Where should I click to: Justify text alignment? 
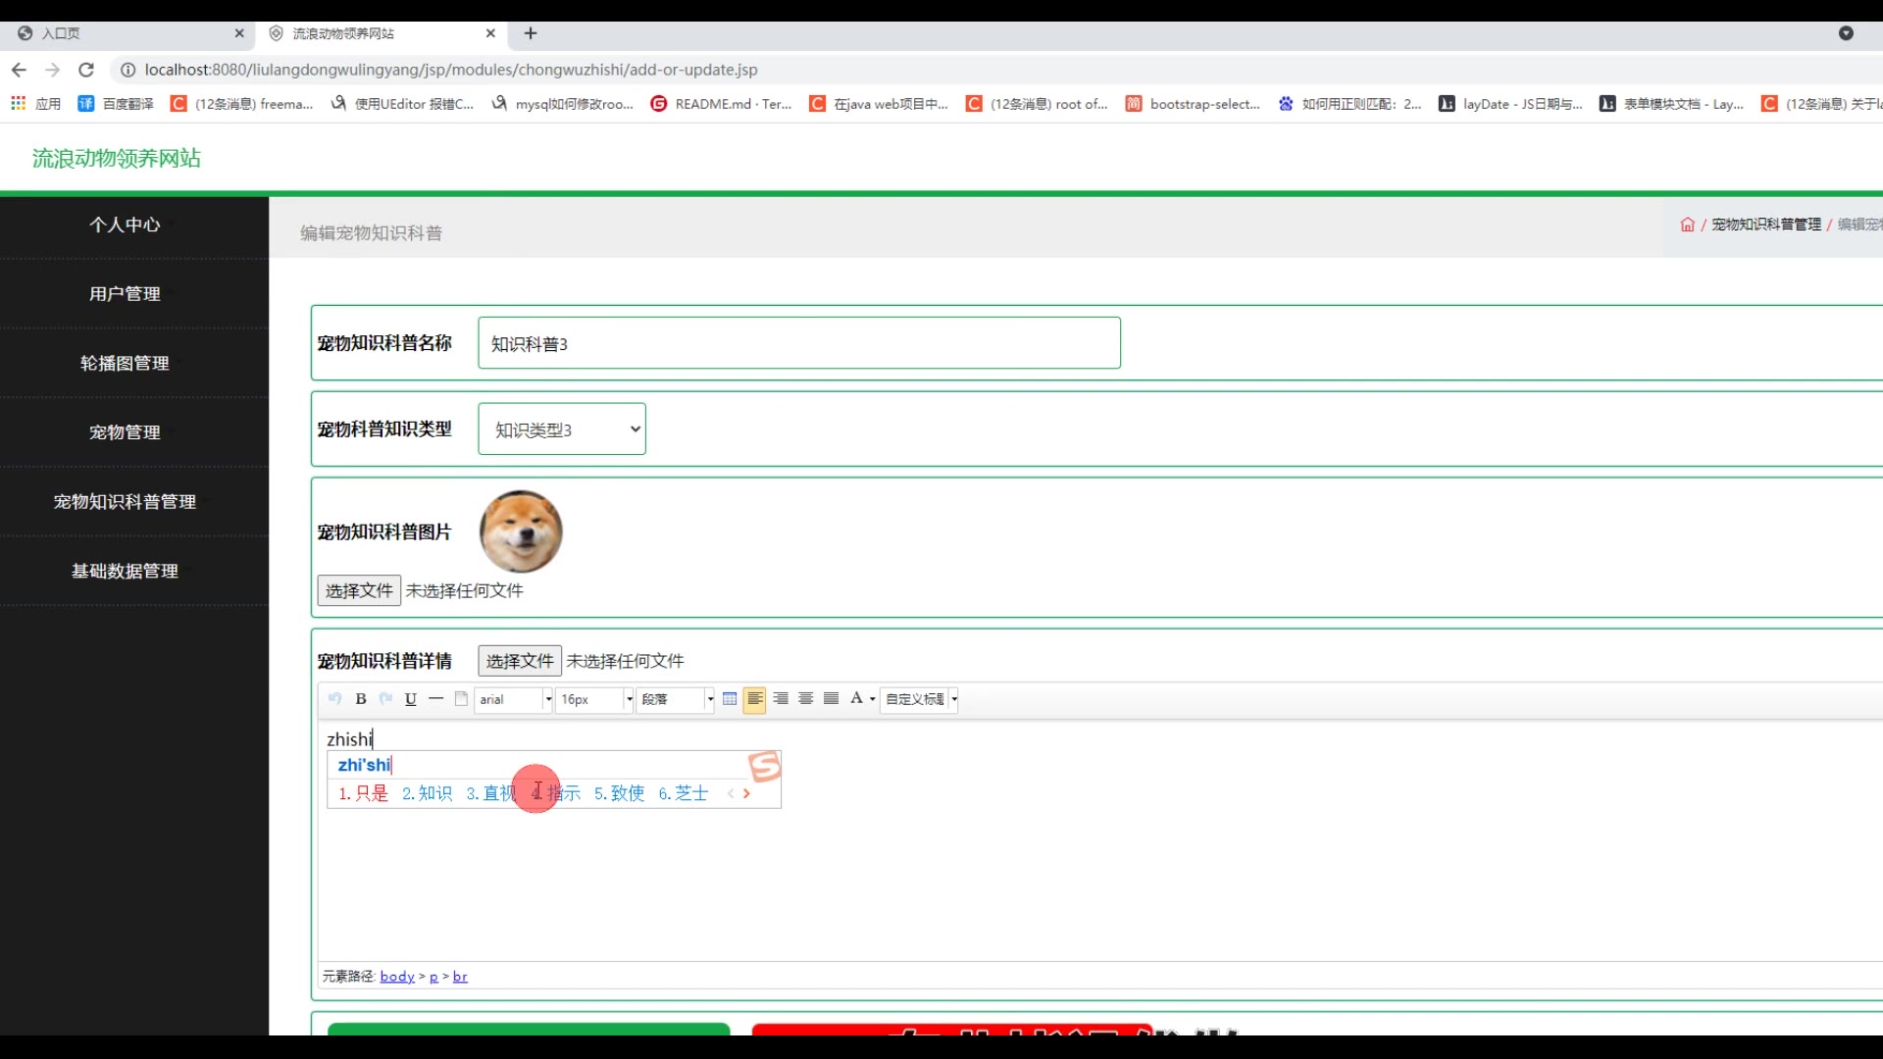831,699
